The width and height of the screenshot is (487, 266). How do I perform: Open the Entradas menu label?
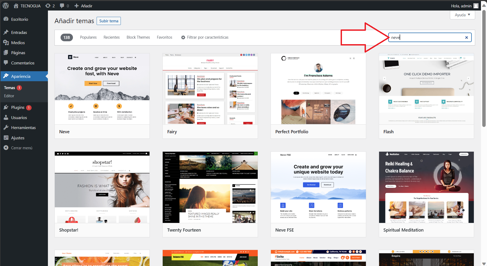pos(19,32)
